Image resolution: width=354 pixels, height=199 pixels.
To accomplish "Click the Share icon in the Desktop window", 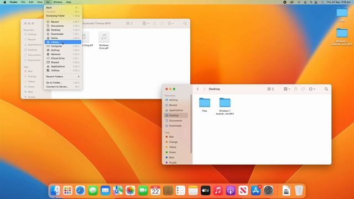I will pyautogui.click(x=296, y=89).
